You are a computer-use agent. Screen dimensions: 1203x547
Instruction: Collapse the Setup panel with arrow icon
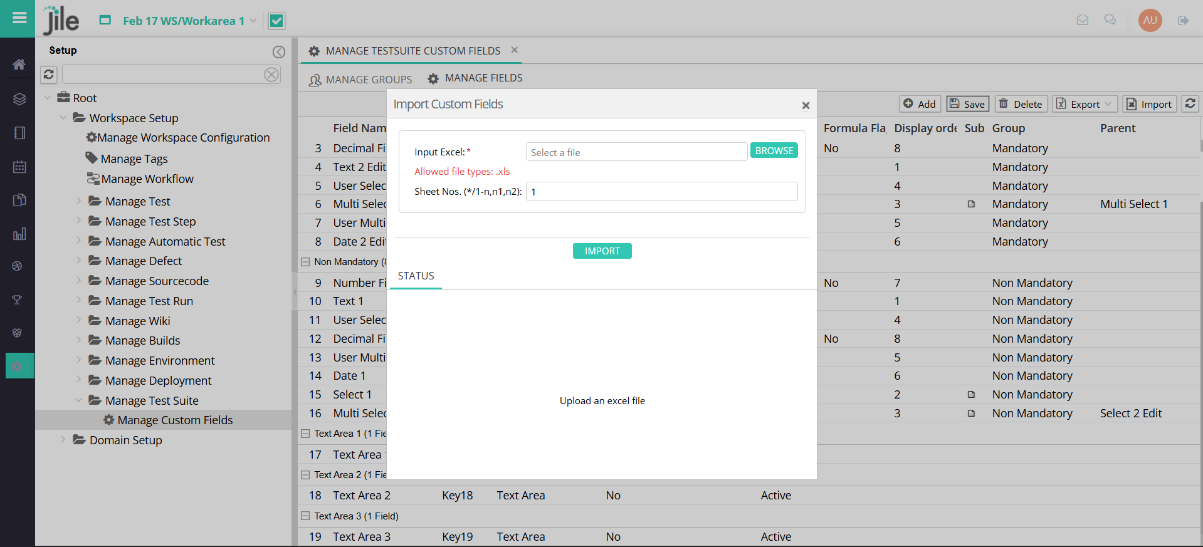(x=279, y=52)
